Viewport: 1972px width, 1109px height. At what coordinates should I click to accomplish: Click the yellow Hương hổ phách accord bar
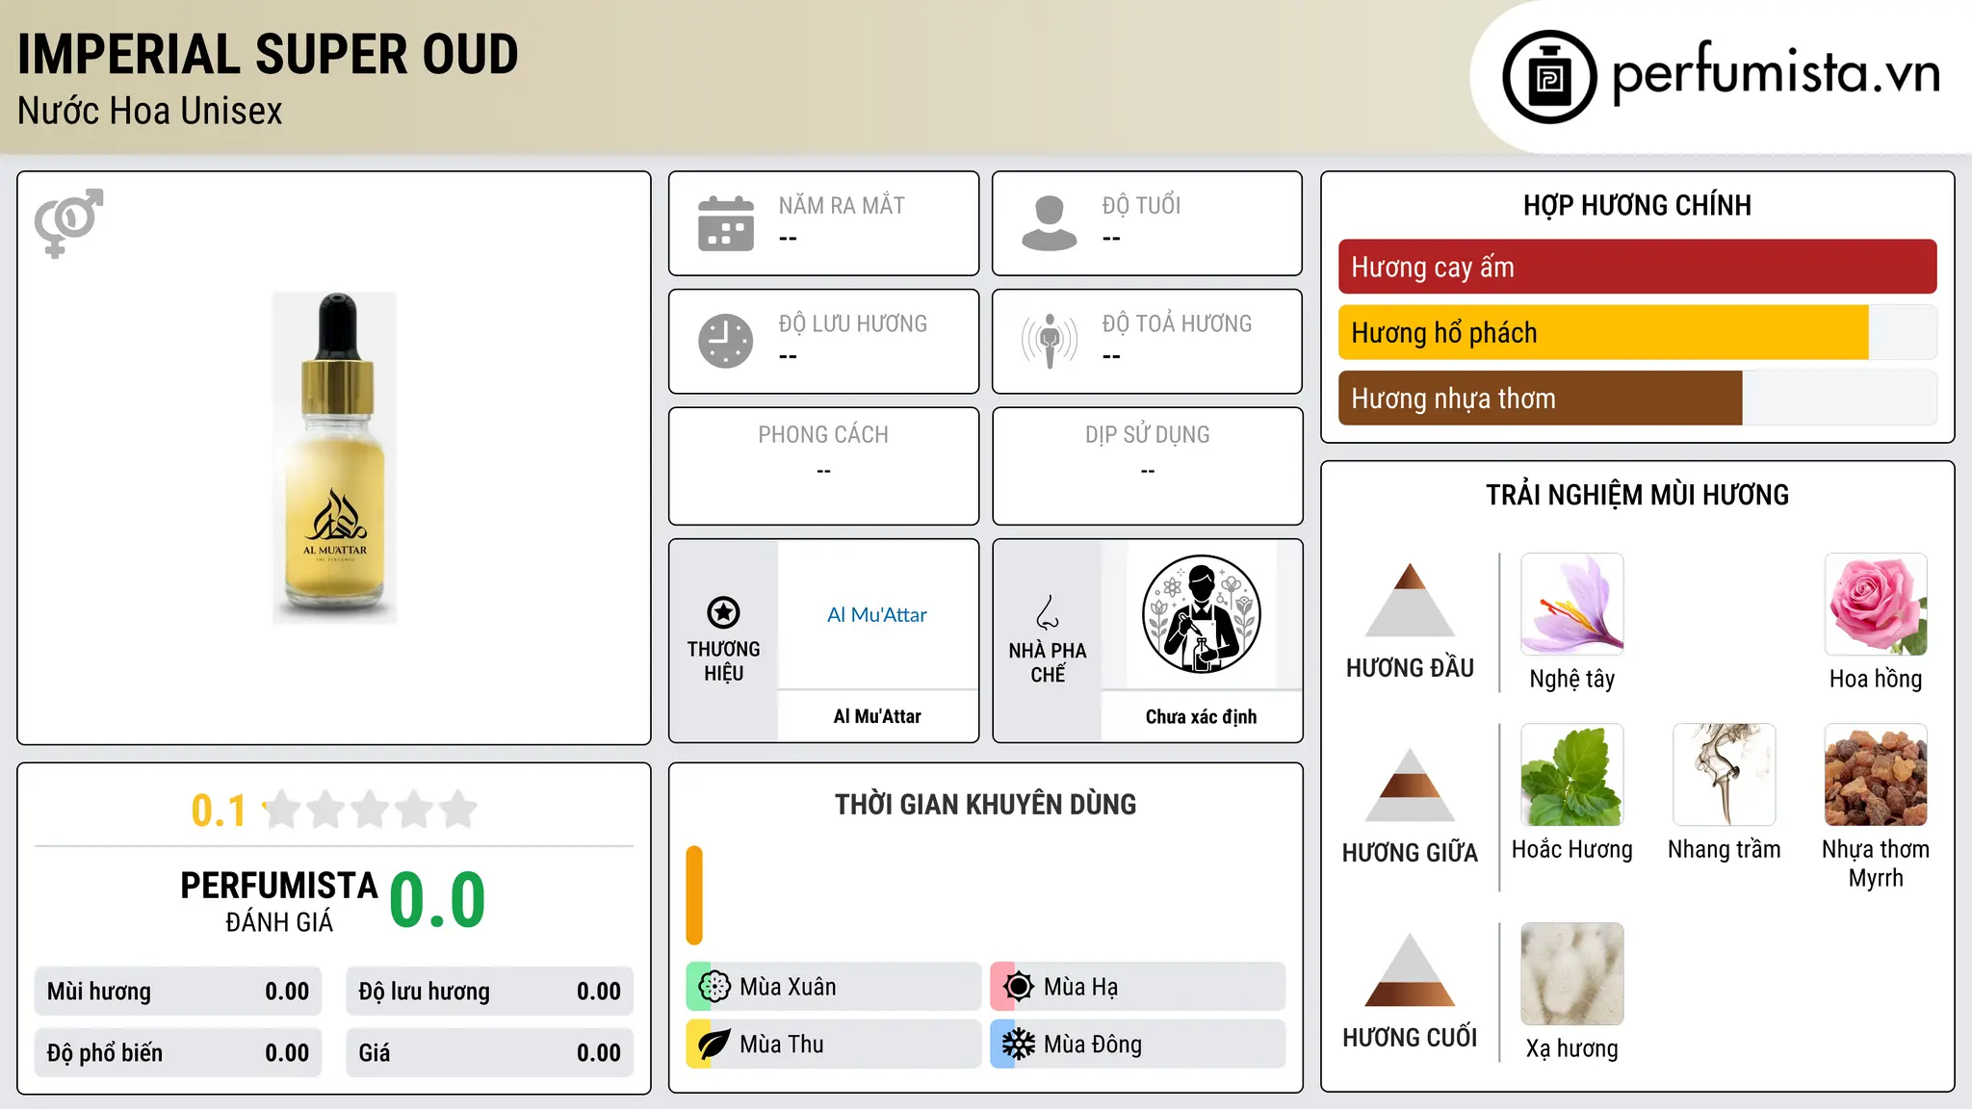tap(1603, 332)
